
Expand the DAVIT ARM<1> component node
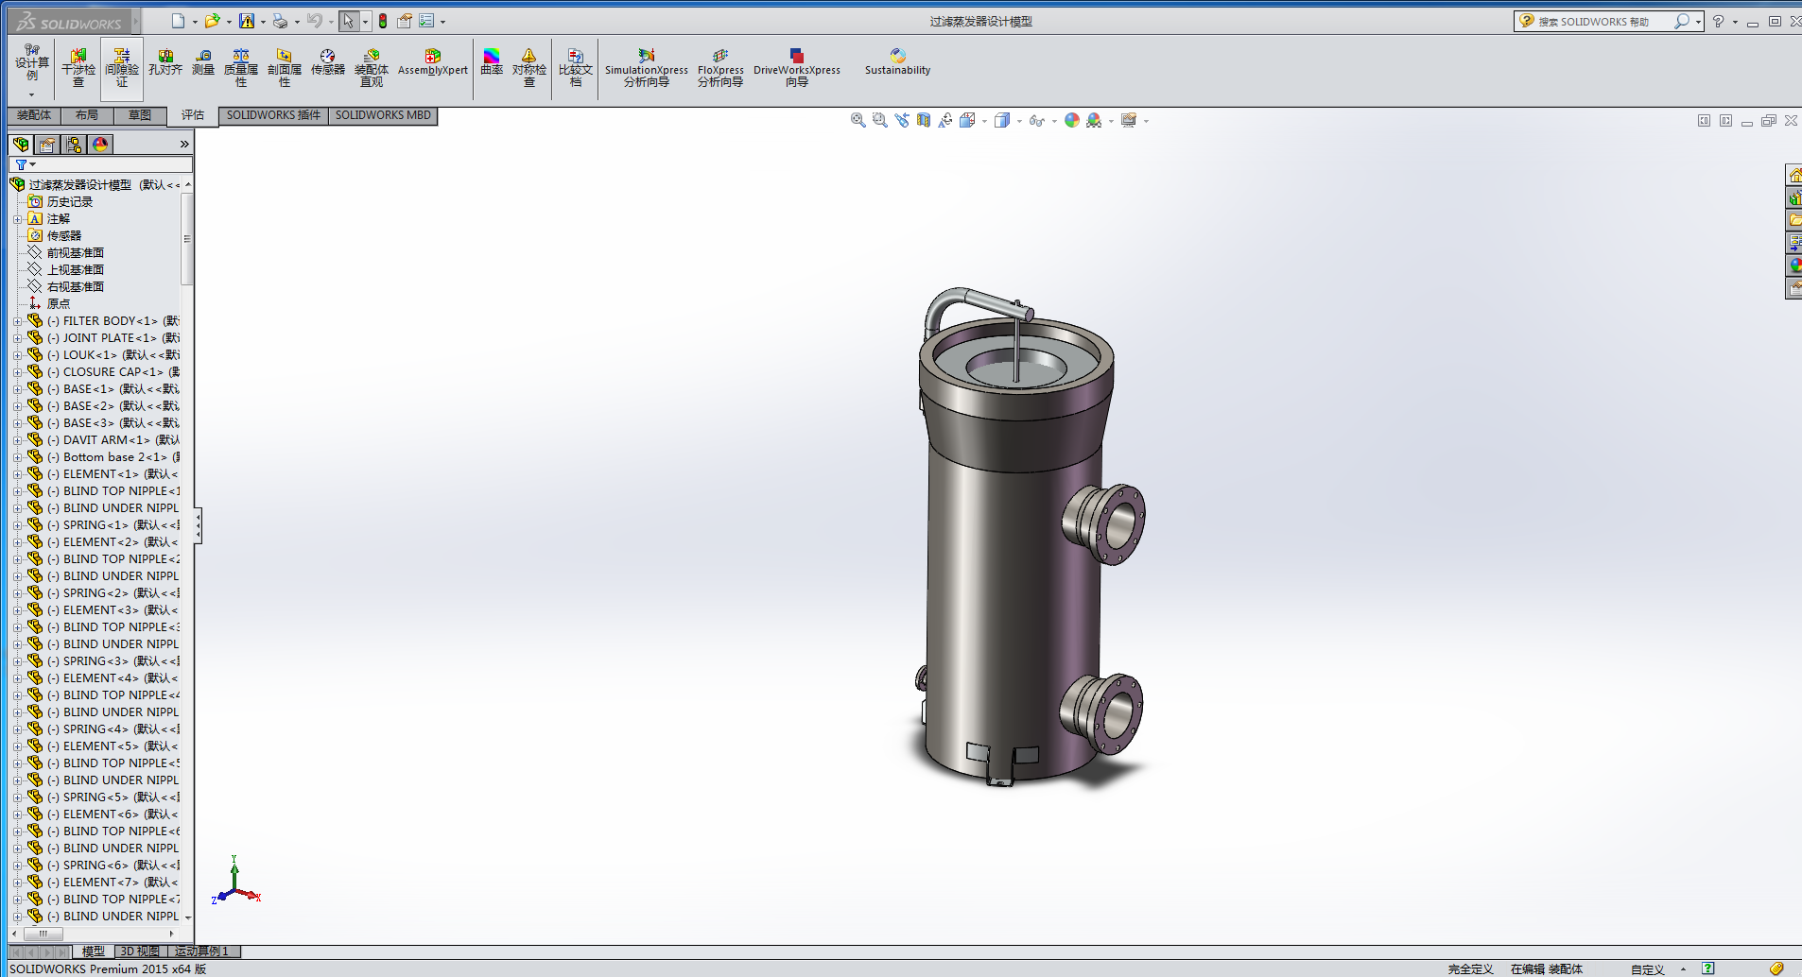click(x=17, y=440)
